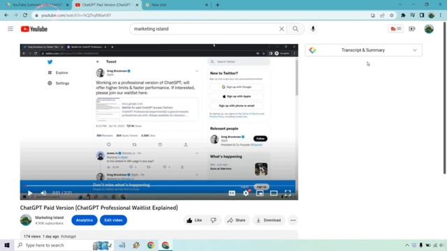The image size is (447, 251).
Task: Open the Windows Start menu
Action: (7, 245)
